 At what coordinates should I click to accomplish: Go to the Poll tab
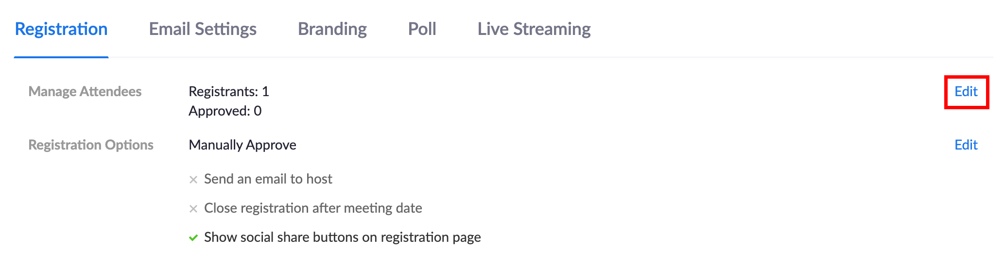[422, 29]
